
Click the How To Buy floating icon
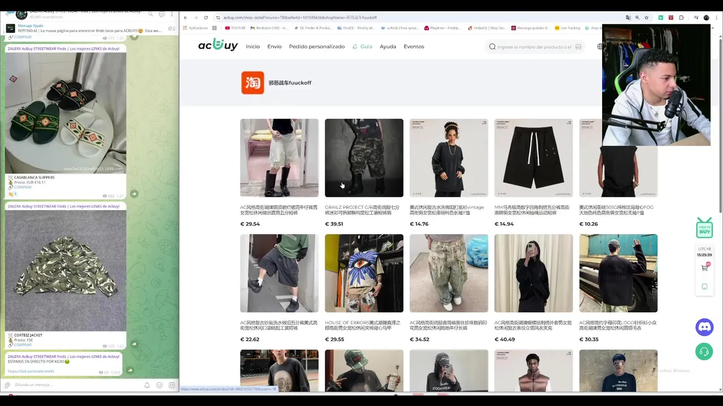(x=704, y=228)
